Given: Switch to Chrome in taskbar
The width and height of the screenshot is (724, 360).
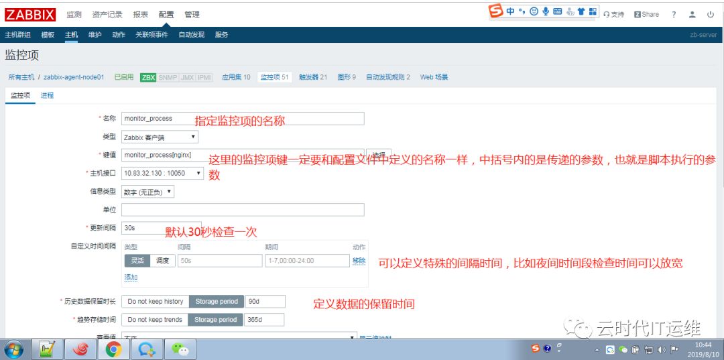Looking at the screenshot, I should tap(113, 349).
